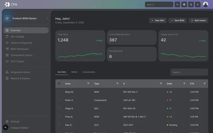Click the headphones support icon
Screen dimensions: 213x133
191,4
